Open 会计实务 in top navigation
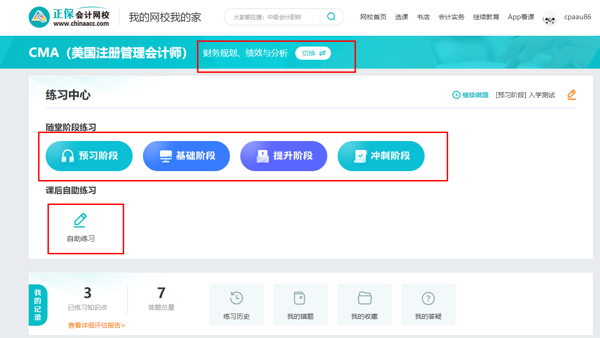The width and height of the screenshot is (600, 338). 451,17
